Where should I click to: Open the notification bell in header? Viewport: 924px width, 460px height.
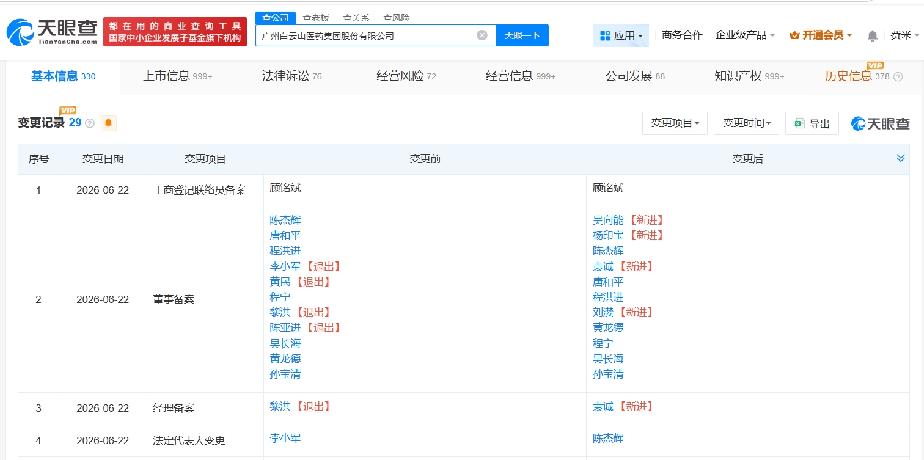click(872, 35)
